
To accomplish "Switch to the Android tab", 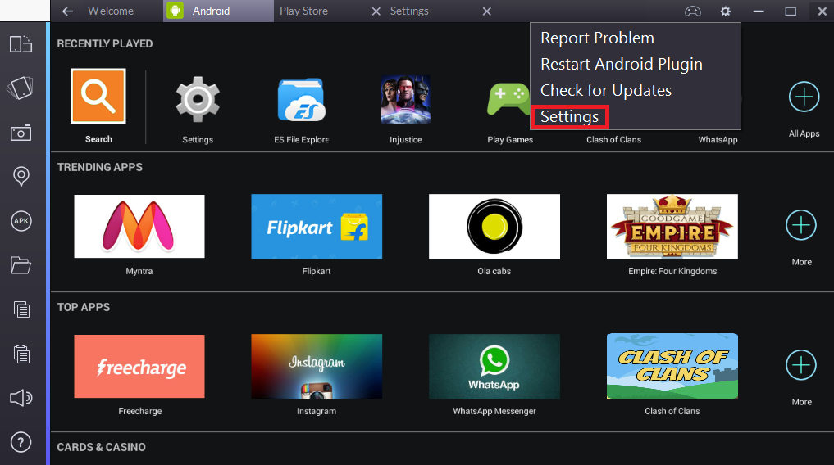I will 219,11.
